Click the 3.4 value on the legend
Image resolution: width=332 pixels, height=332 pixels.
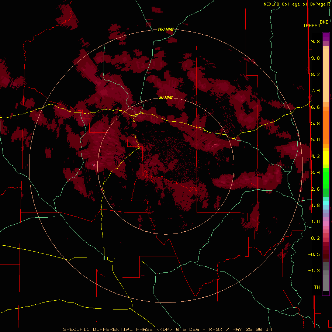tap(315, 173)
